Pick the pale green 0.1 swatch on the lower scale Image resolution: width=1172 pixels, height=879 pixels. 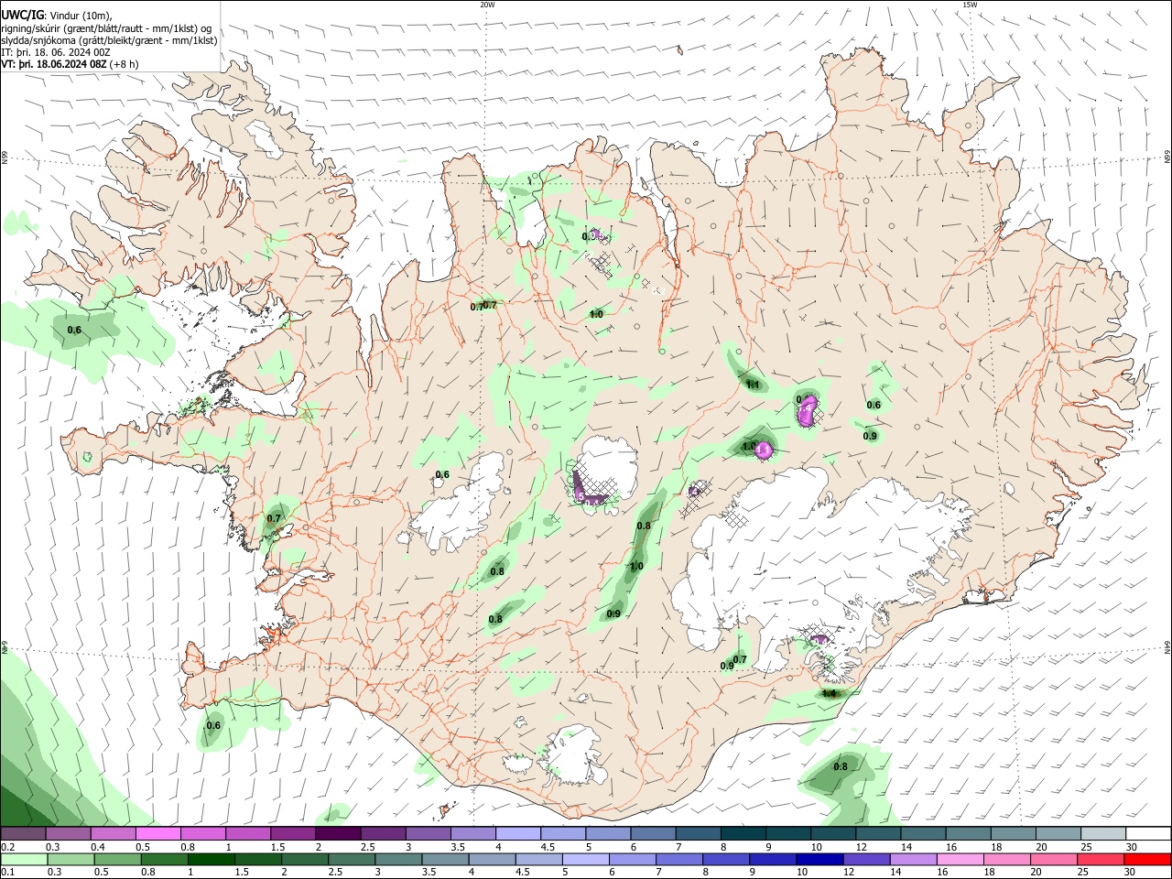[x=23, y=859]
